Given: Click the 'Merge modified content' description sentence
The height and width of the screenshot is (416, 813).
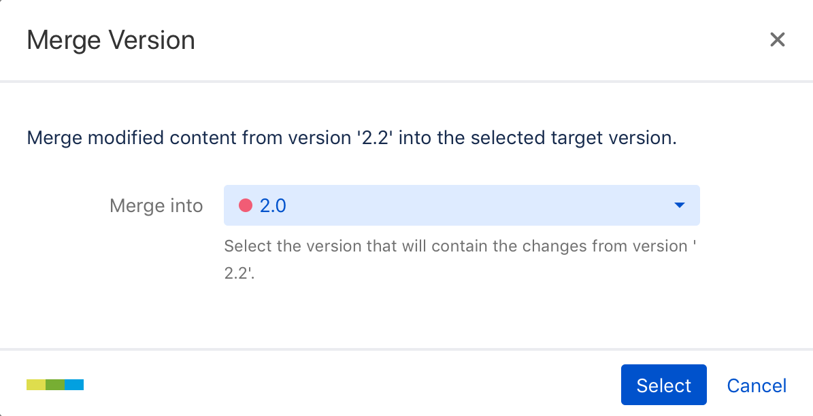Looking at the screenshot, I should (x=351, y=138).
